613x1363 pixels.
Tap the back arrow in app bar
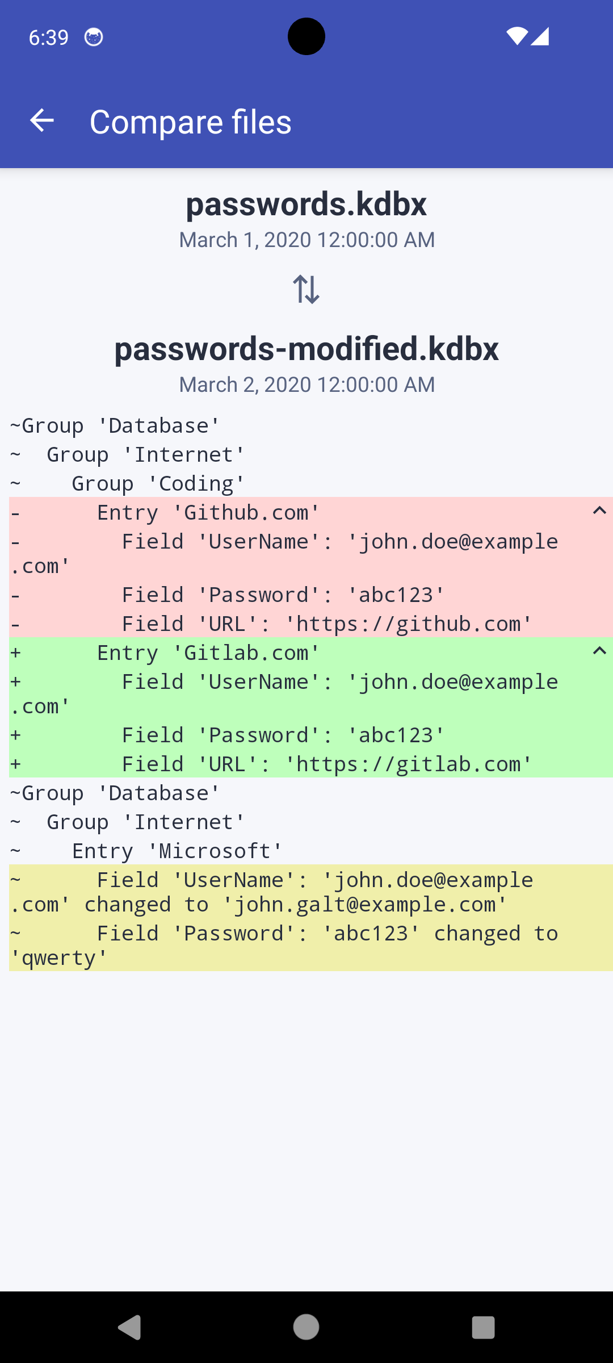[x=42, y=121]
